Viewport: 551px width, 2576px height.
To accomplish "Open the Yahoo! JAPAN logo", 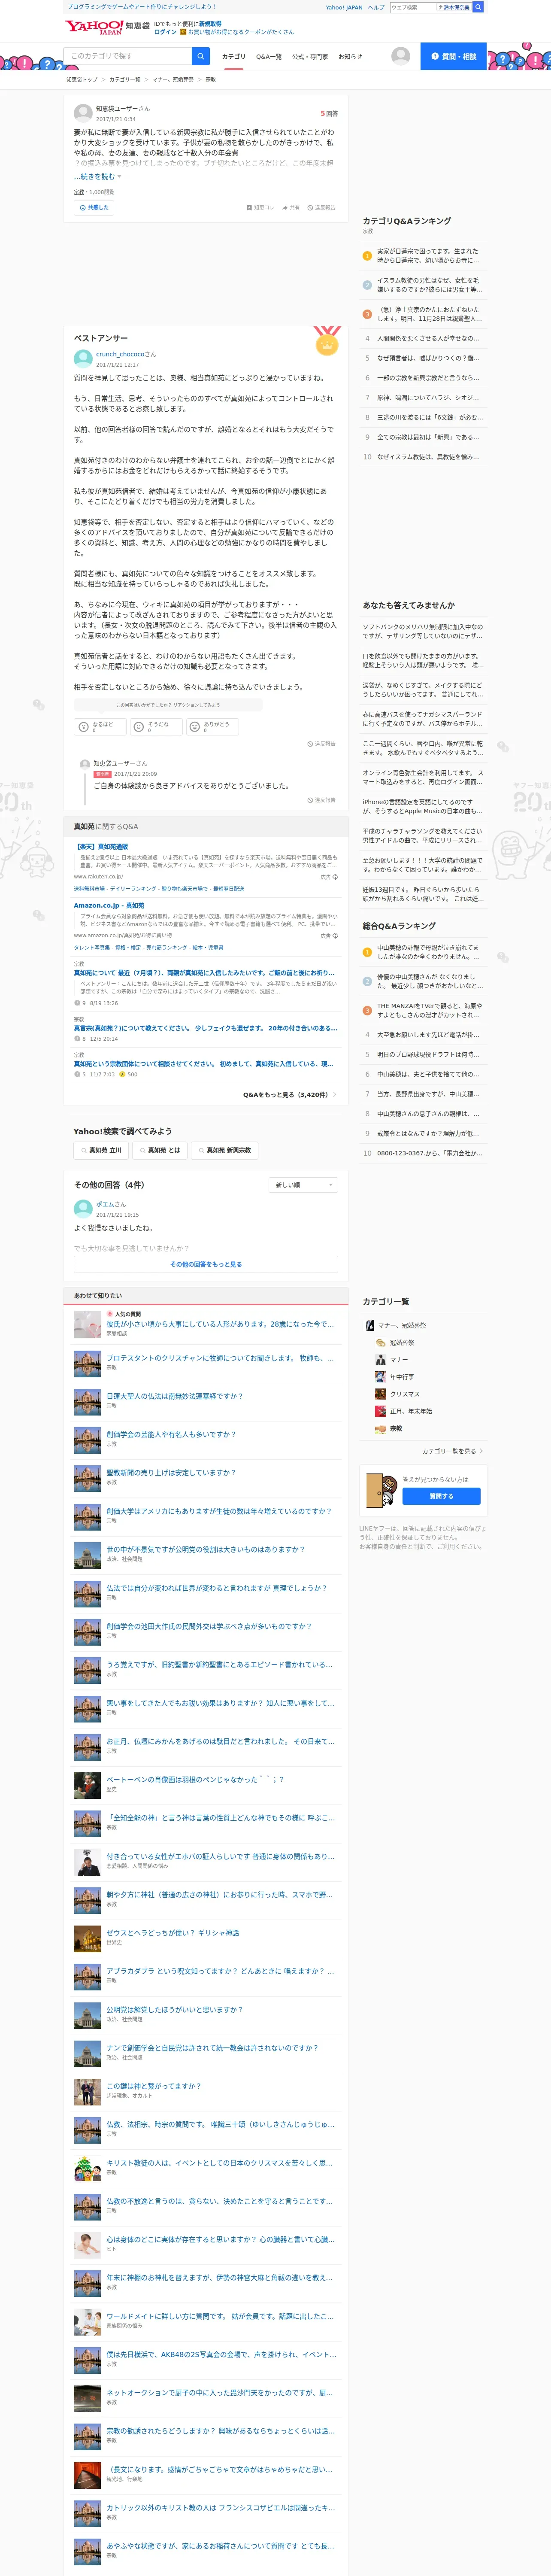I will pyautogui.click(x=94, y=27).
